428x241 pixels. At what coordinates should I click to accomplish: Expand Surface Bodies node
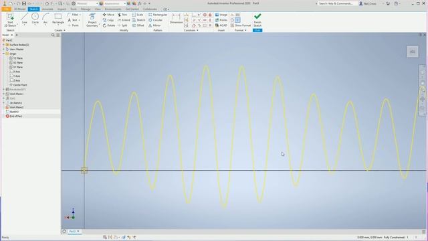(3, 45)
